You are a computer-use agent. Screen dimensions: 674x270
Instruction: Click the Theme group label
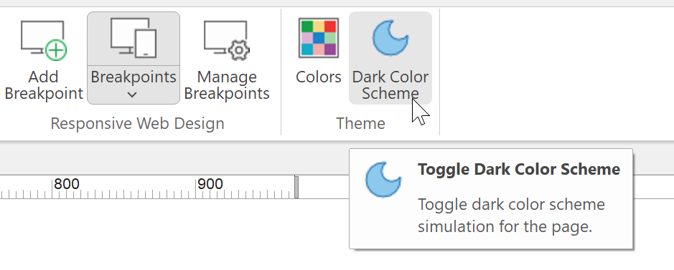click(x=360, y=123)
